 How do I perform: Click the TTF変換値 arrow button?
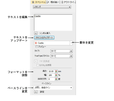tap(36, 61)
